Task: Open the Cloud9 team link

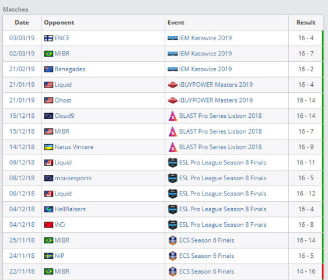Action: 64,116
